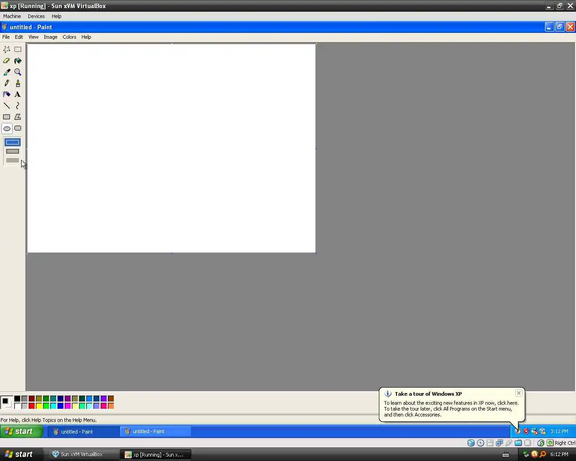Image resolution: width=576 pixels, height=461 pixels.
Task: Click the 'For Help, click Help Topics' status text
Action: tap(49, 420)
